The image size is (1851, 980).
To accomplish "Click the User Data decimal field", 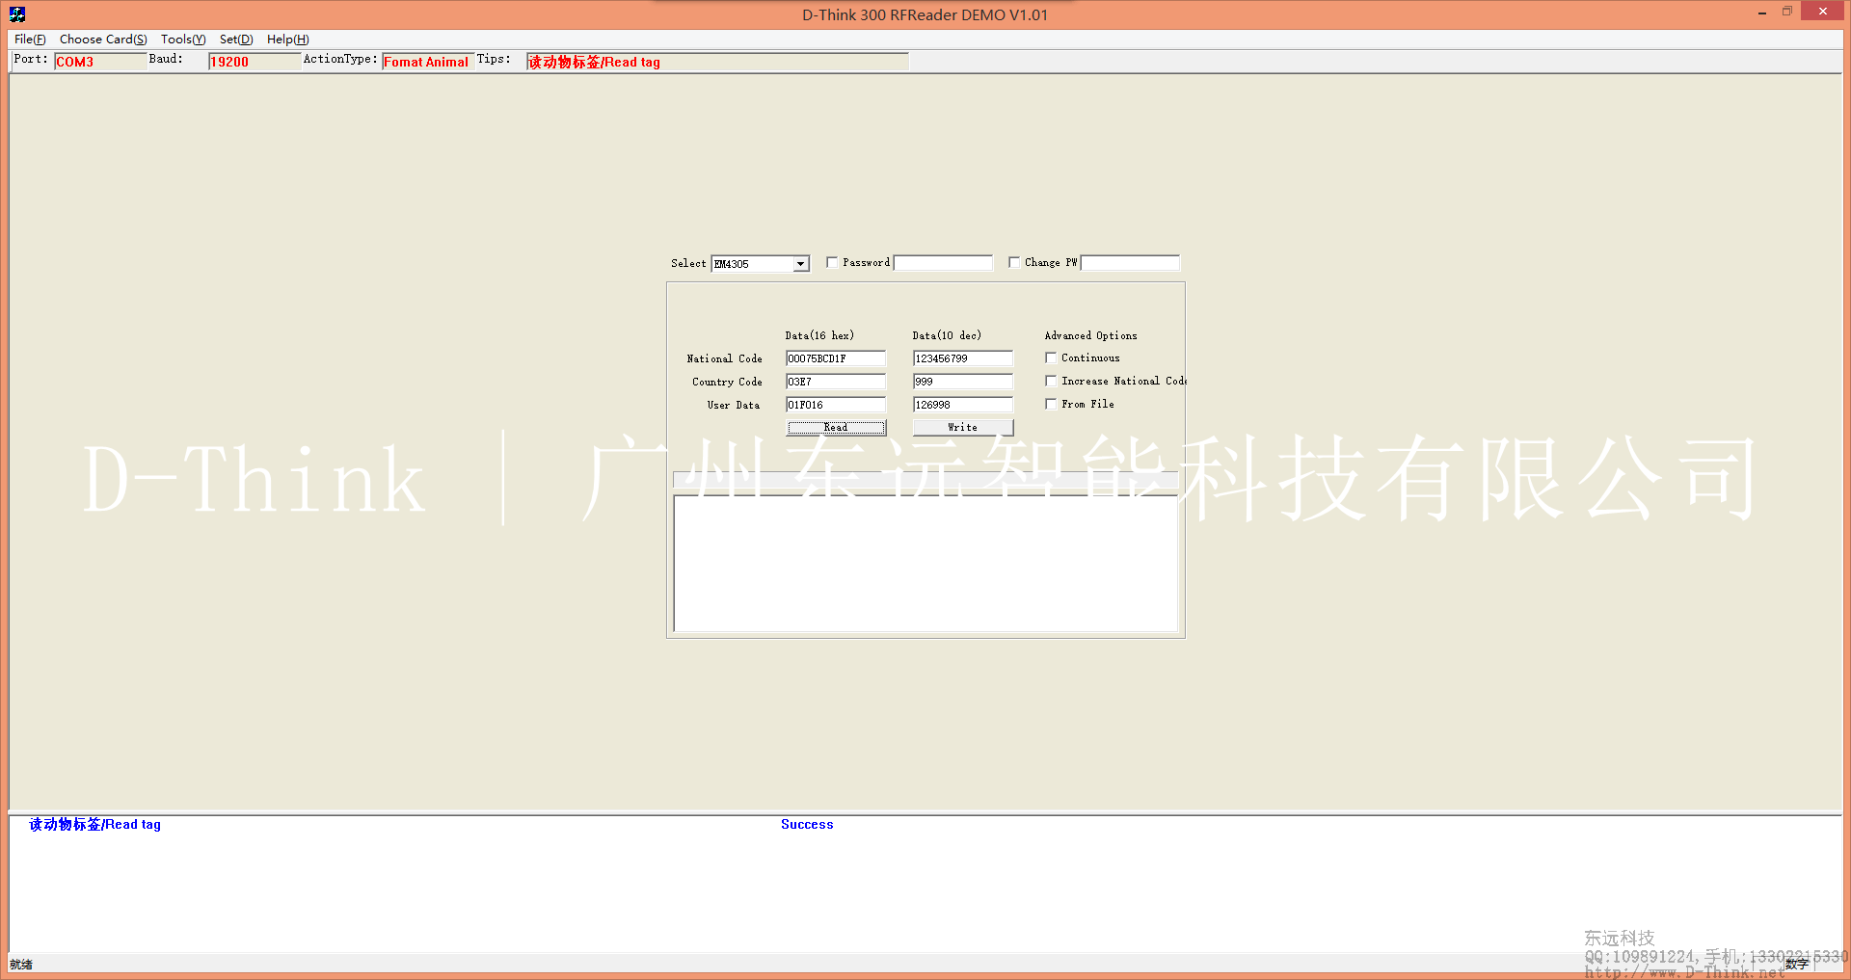I will click(963, 405).
